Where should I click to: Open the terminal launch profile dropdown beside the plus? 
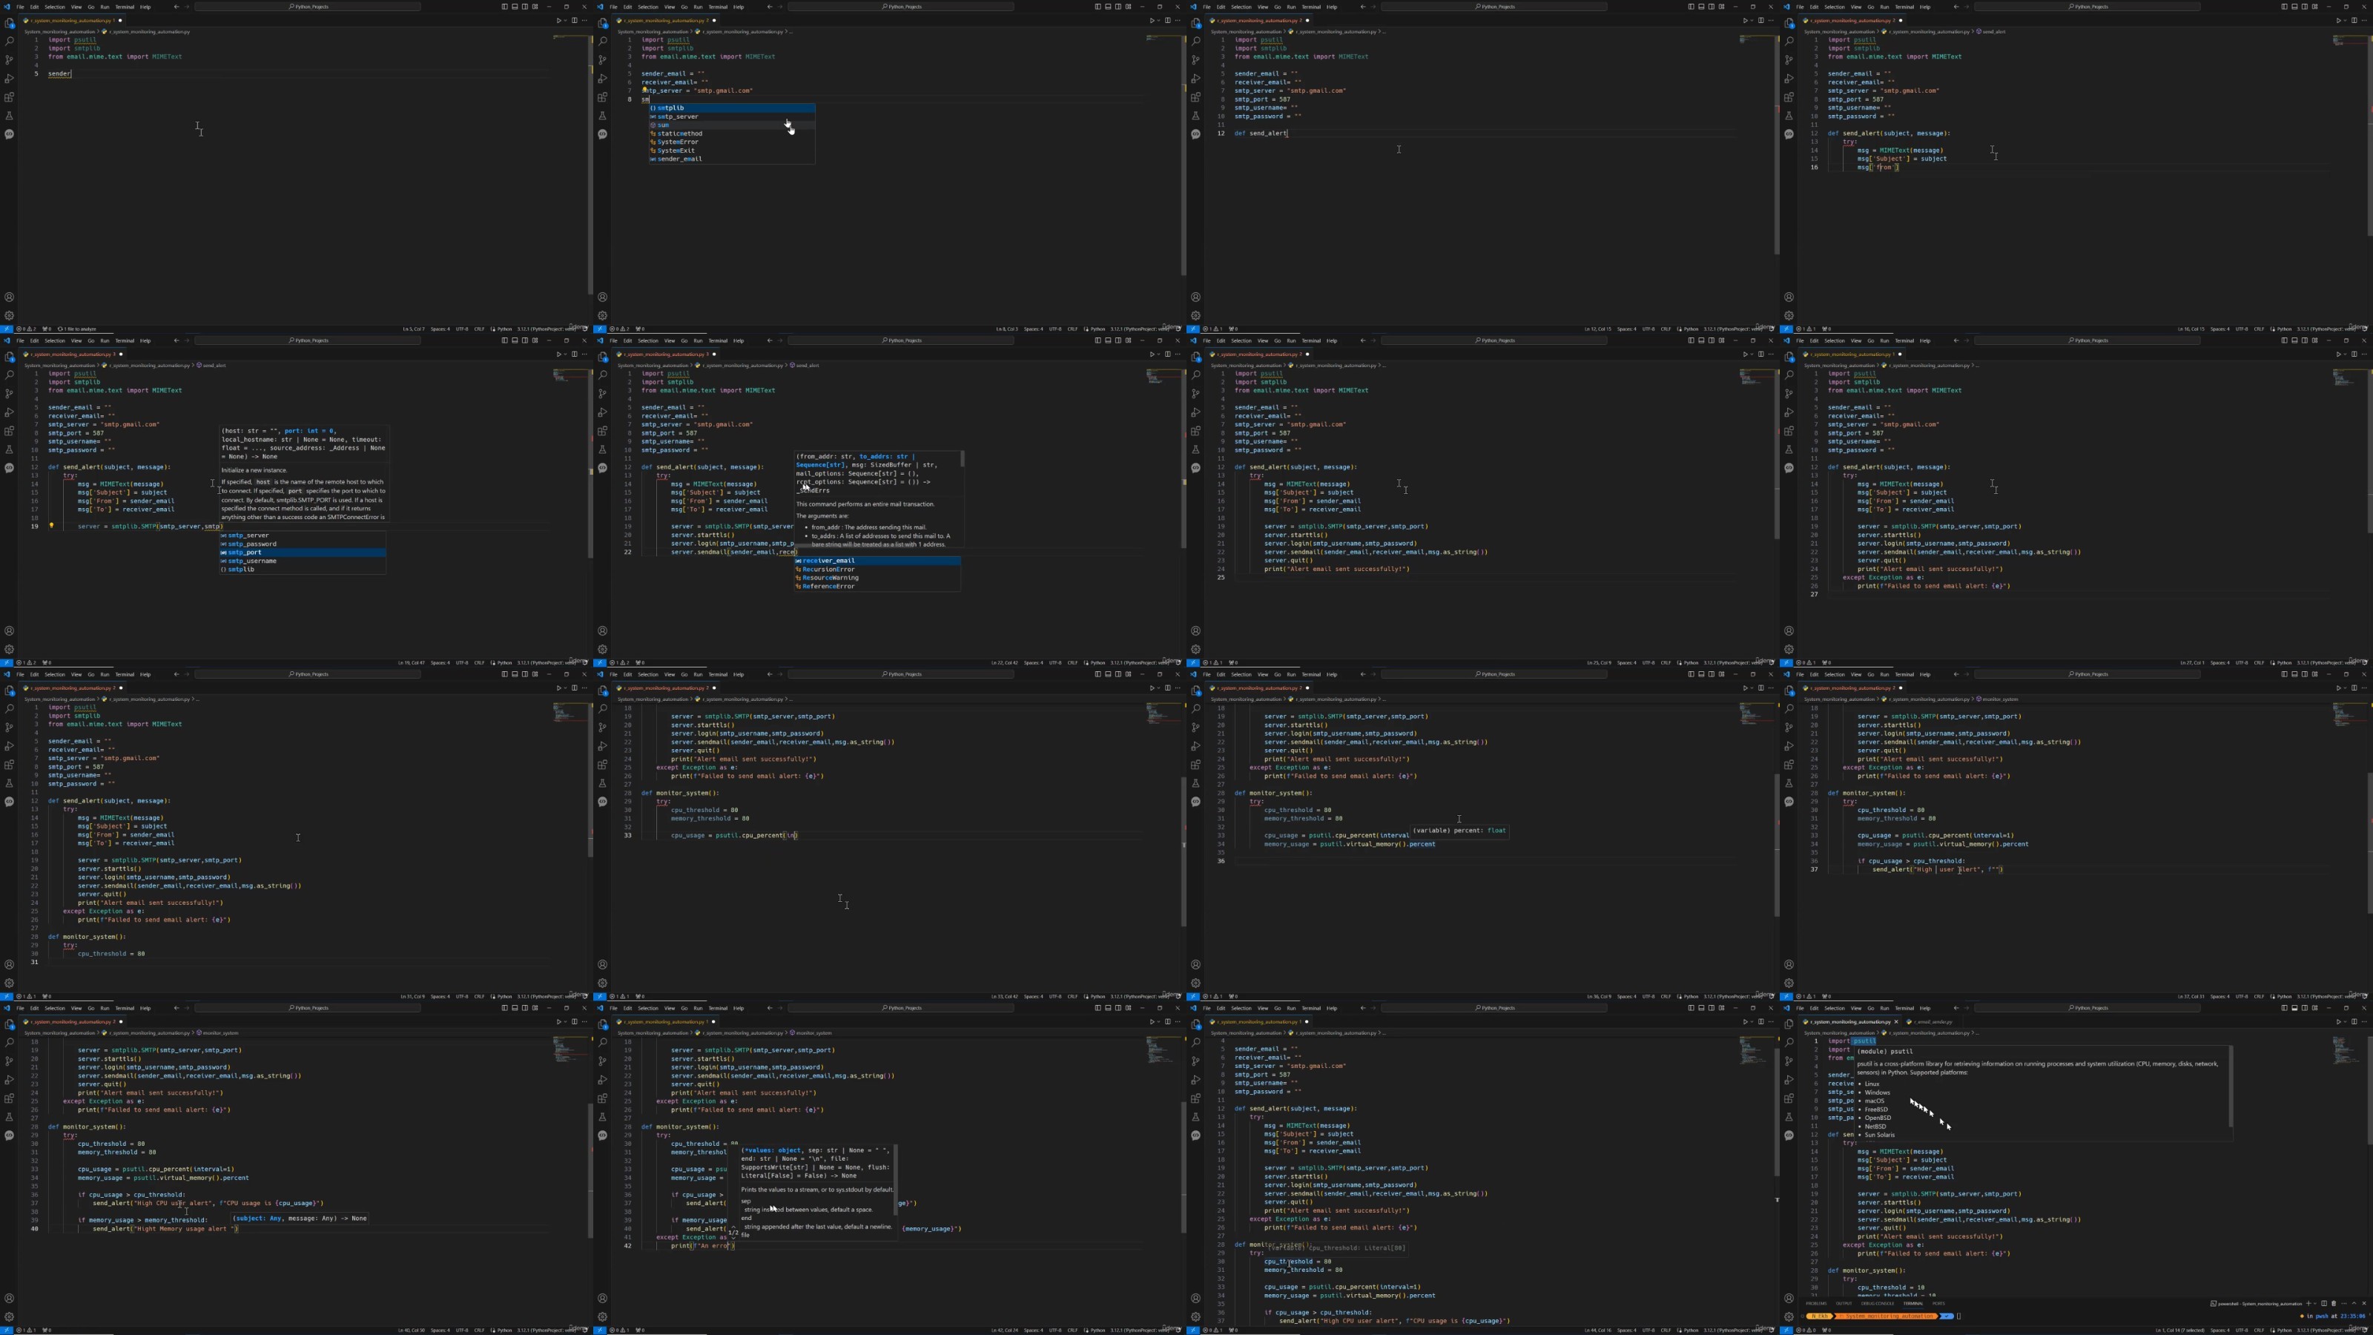click(2317, 1304)
